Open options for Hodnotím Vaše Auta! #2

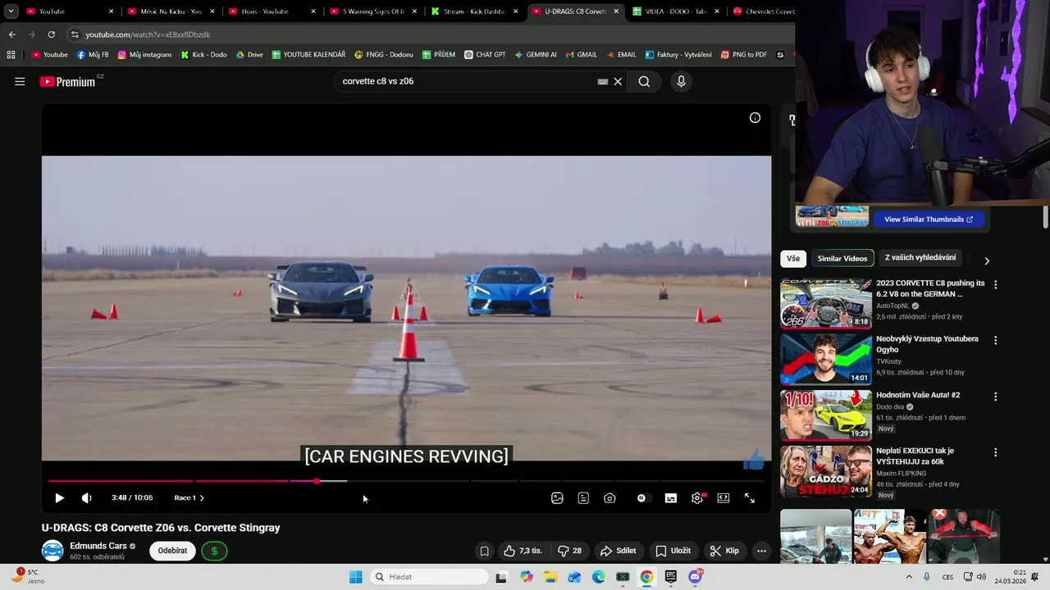click(x=996, y=397)
